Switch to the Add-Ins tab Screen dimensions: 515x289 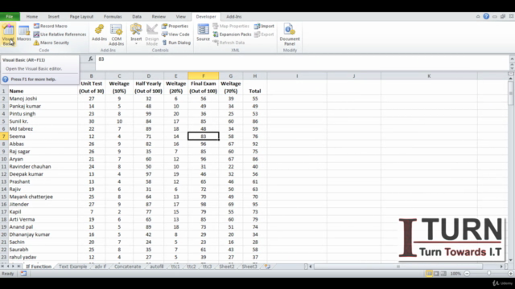point(234,16)
